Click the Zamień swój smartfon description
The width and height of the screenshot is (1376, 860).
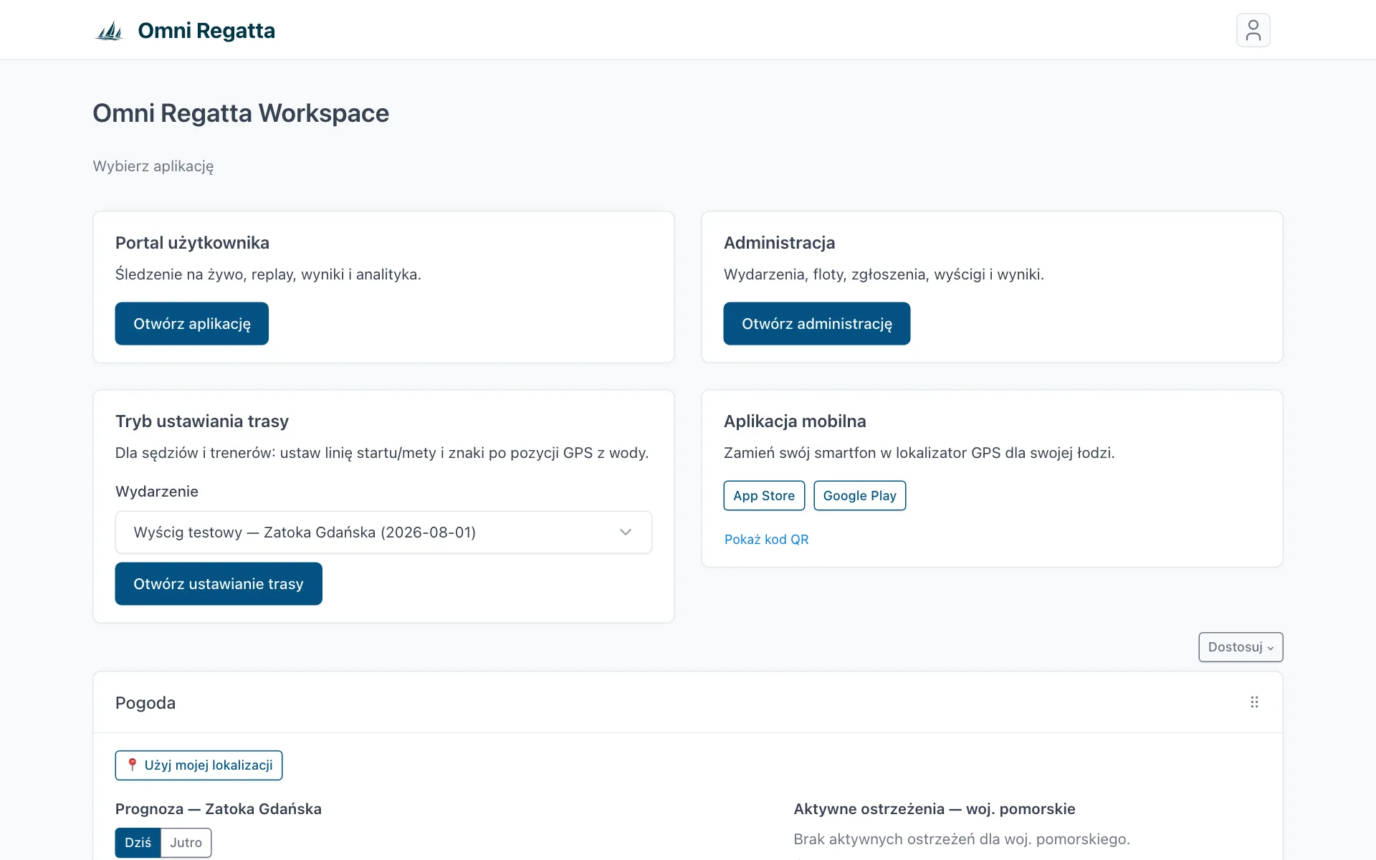(x=919, y=453)
